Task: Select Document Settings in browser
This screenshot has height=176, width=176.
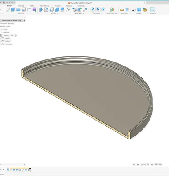Action: 7,23
